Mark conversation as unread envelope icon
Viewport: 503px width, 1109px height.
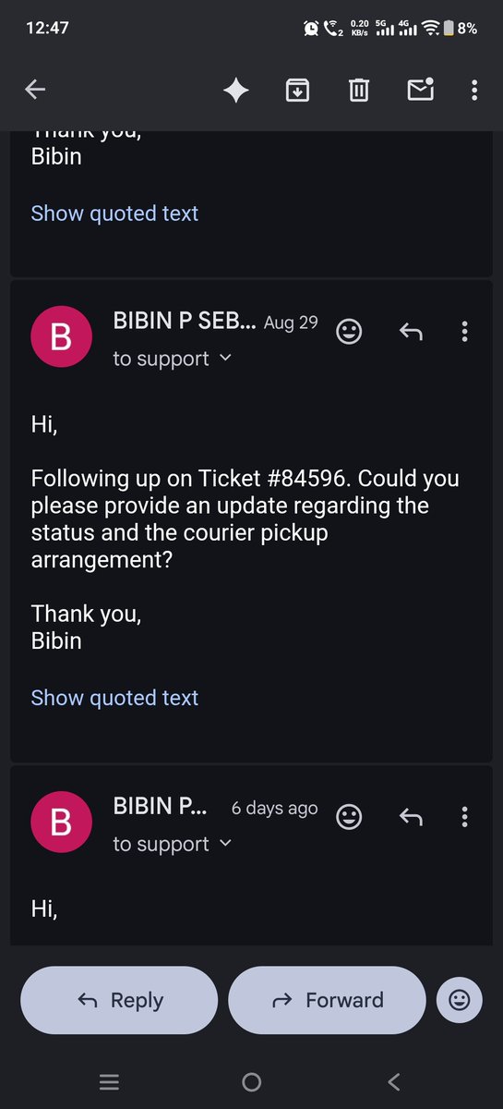tap(421, 90)
